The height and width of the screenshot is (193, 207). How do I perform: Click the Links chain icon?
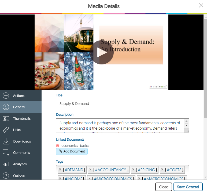6,130
